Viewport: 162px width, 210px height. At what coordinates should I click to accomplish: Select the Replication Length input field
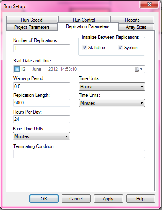[41, 103]
